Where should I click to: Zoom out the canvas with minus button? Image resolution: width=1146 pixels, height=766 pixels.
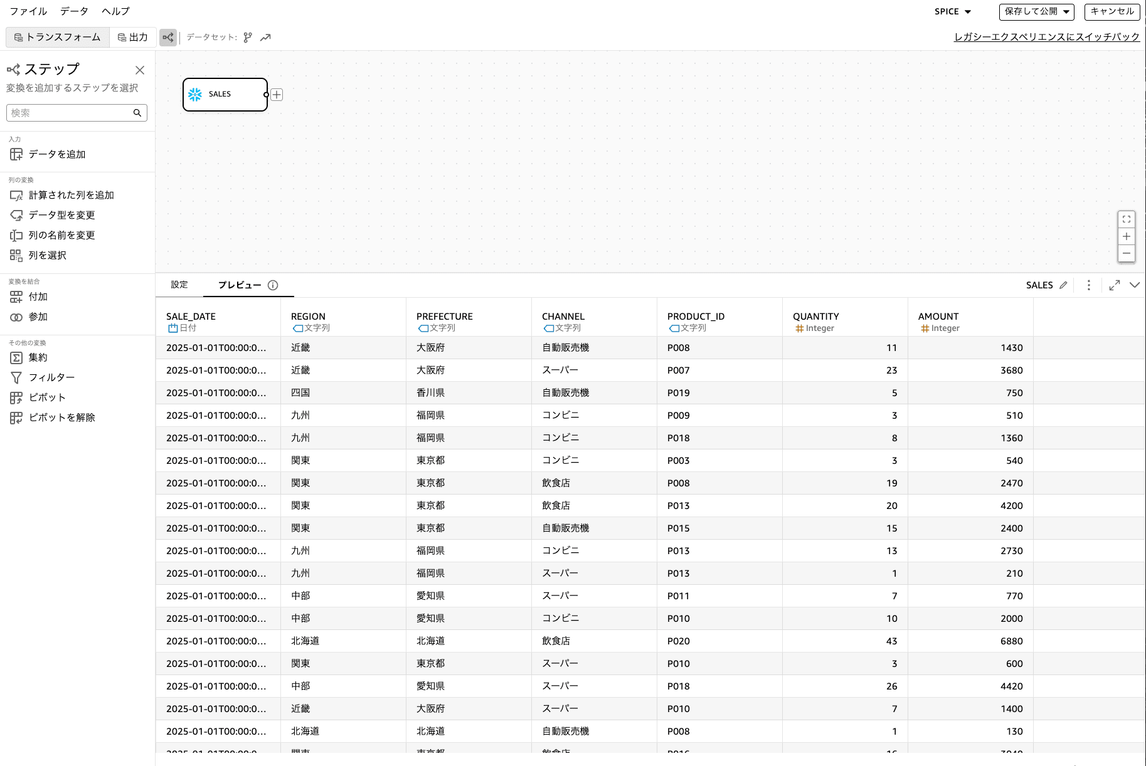click(1127, 253)
